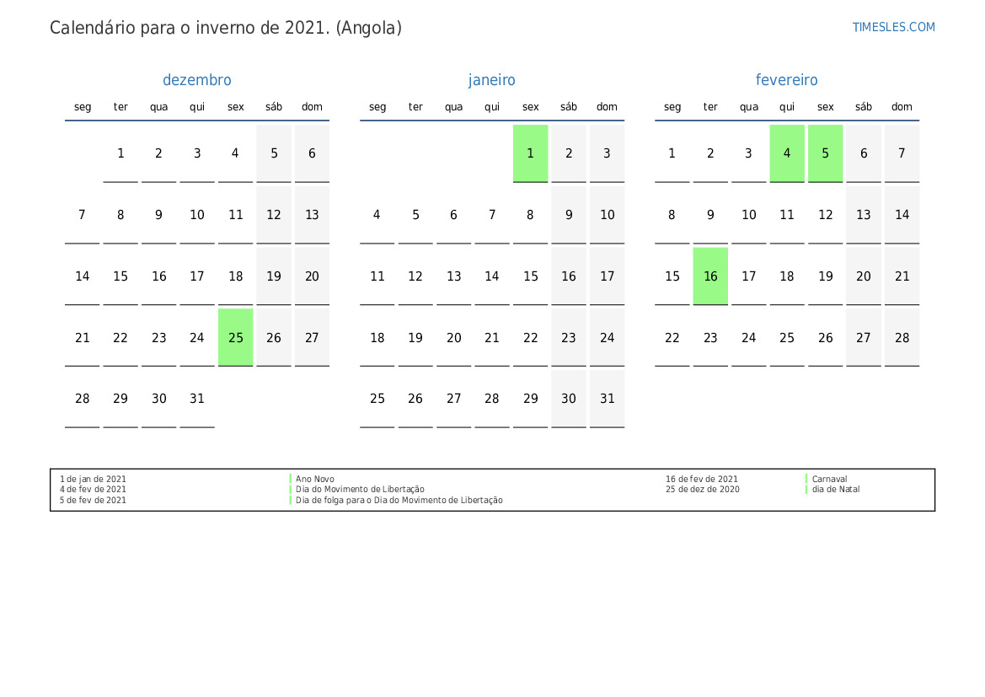Click the 'dia de Natal' legend entry
Viewport: 985px width, 697px height.
tap(835, 490)
